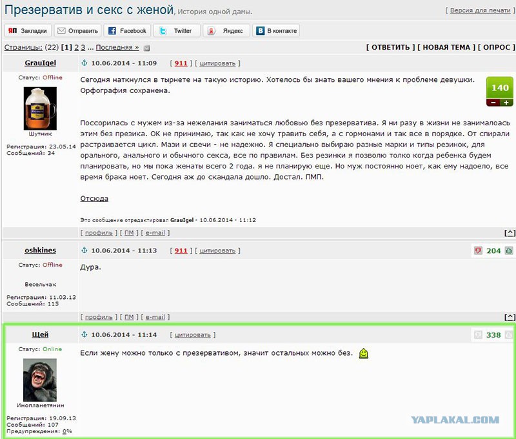Downvote oshkines' post with red icon
The width and height of the screenshot is (516, 439).
[x=478, y=250]
